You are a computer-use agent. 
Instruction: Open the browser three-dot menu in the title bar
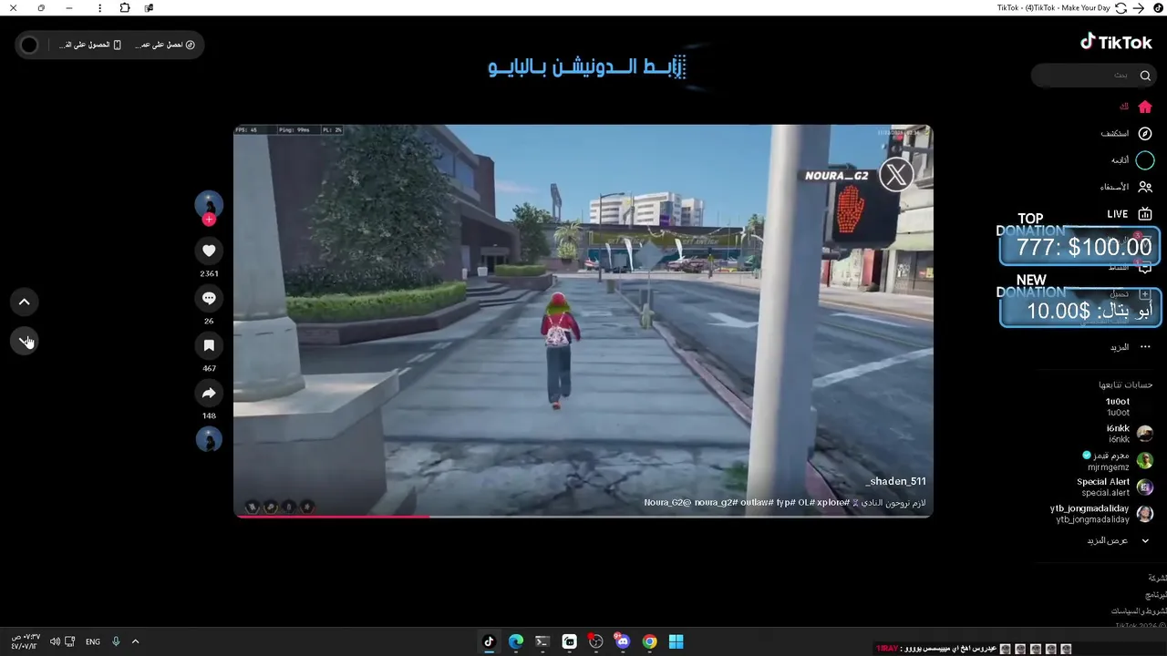(x=99, y=8)
